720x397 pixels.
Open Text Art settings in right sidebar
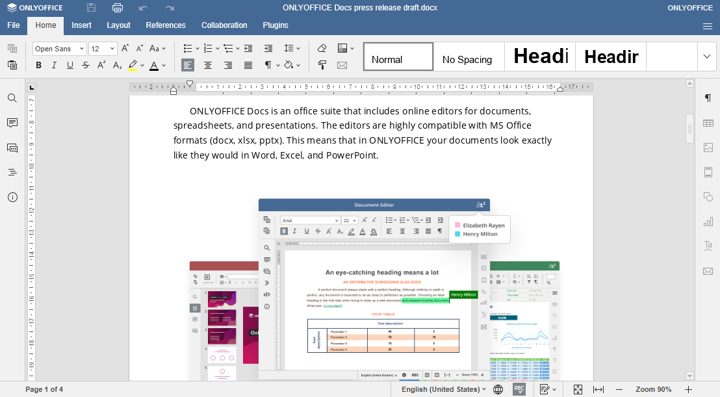[708, 246]
